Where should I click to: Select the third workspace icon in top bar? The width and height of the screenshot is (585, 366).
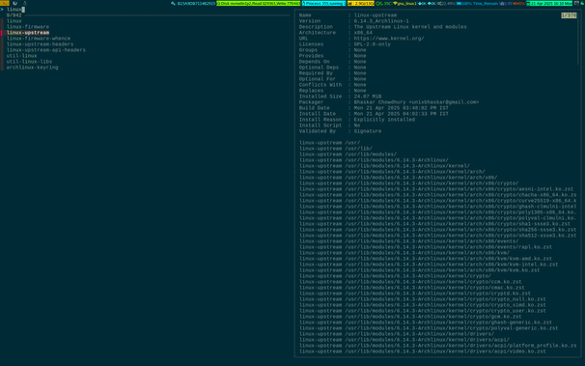(25, 3)
